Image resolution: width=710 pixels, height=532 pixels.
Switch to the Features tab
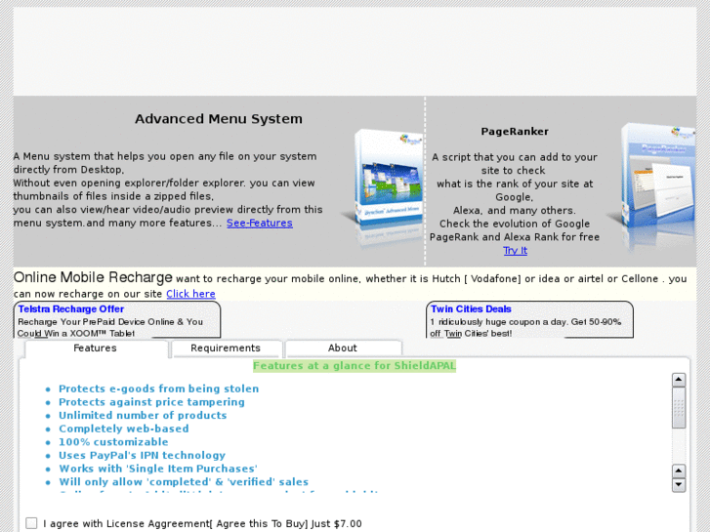click(x=95, y=348)
